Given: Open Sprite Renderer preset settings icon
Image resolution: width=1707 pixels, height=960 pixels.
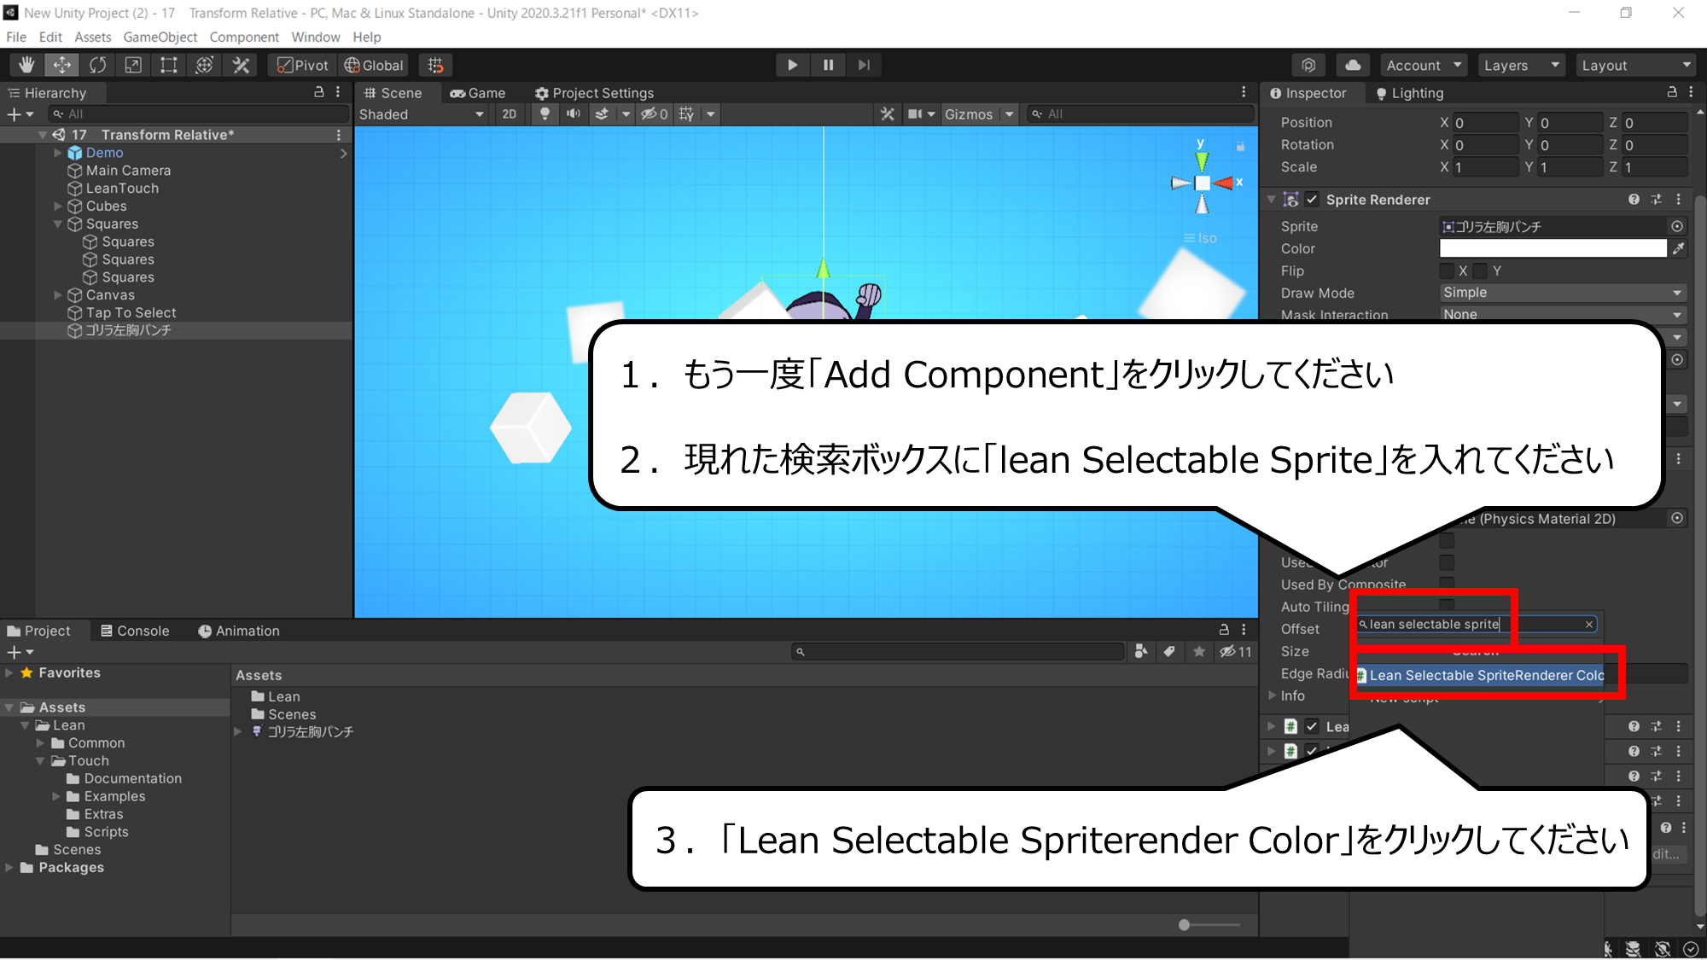Looking at the screenshot, I should pos(1656,200).
